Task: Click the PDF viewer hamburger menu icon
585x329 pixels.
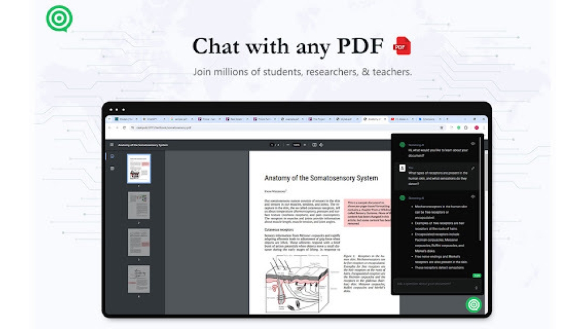Action: coord(112,145)
